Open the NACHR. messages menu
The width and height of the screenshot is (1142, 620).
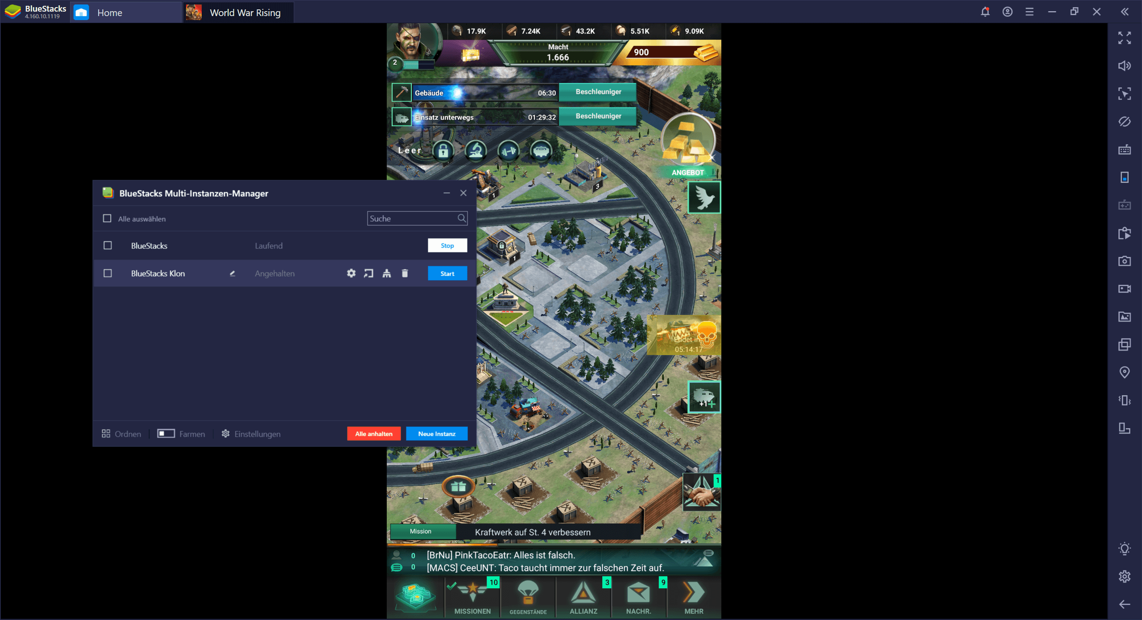[639, 598]
